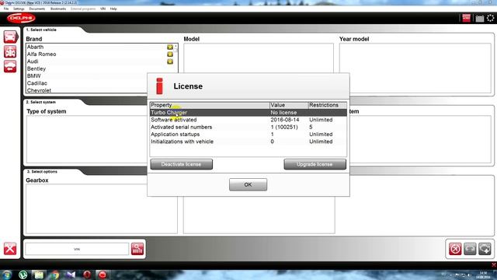The height and width of the screenshot is (280, 497).
Task: Open the VIN menu
Action: click(103, 9)
